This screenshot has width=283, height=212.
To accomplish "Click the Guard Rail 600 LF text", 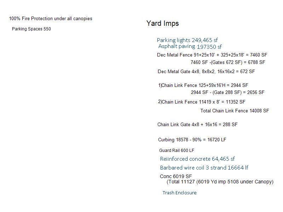I will [177, 151].
